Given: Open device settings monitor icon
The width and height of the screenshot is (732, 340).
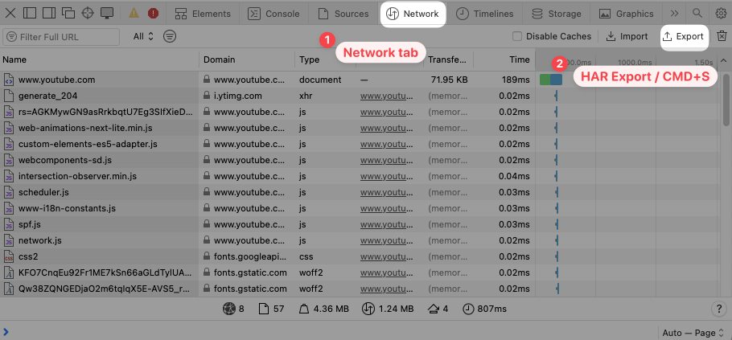Looking at the screenshot, I should pos(107,13).
